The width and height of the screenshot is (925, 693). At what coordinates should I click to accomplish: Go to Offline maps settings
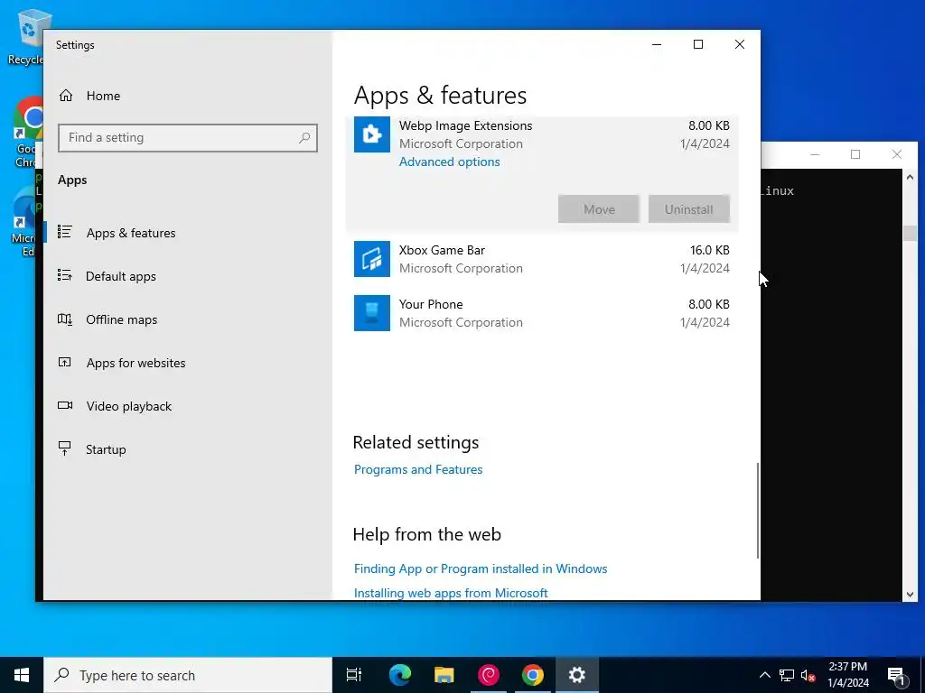pos(122,319)
